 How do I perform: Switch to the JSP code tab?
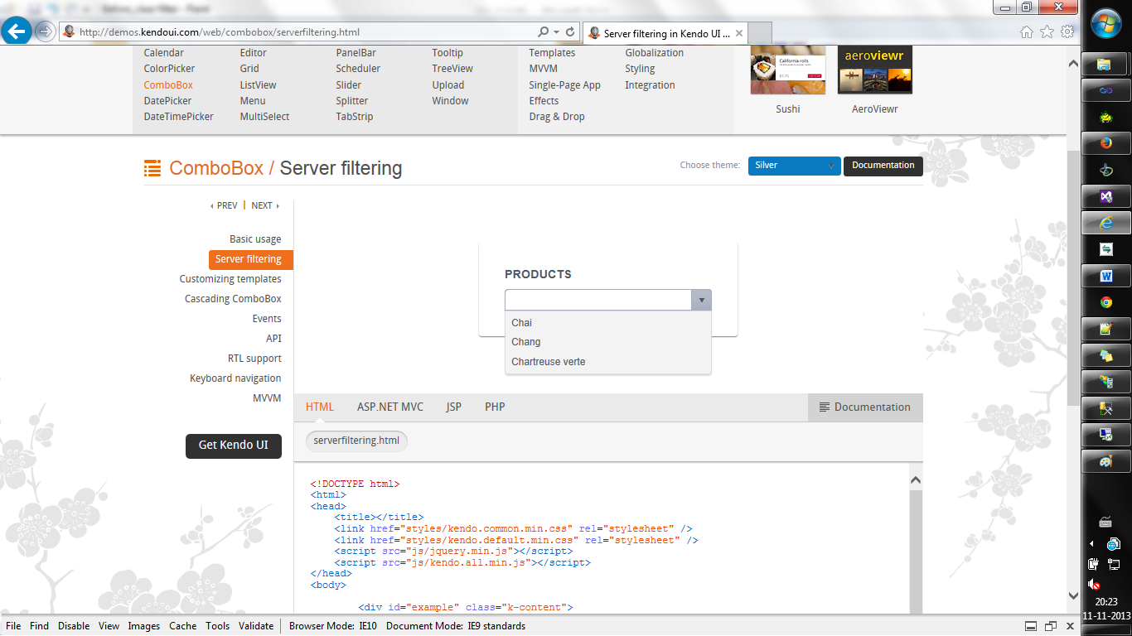click(454, 407)
